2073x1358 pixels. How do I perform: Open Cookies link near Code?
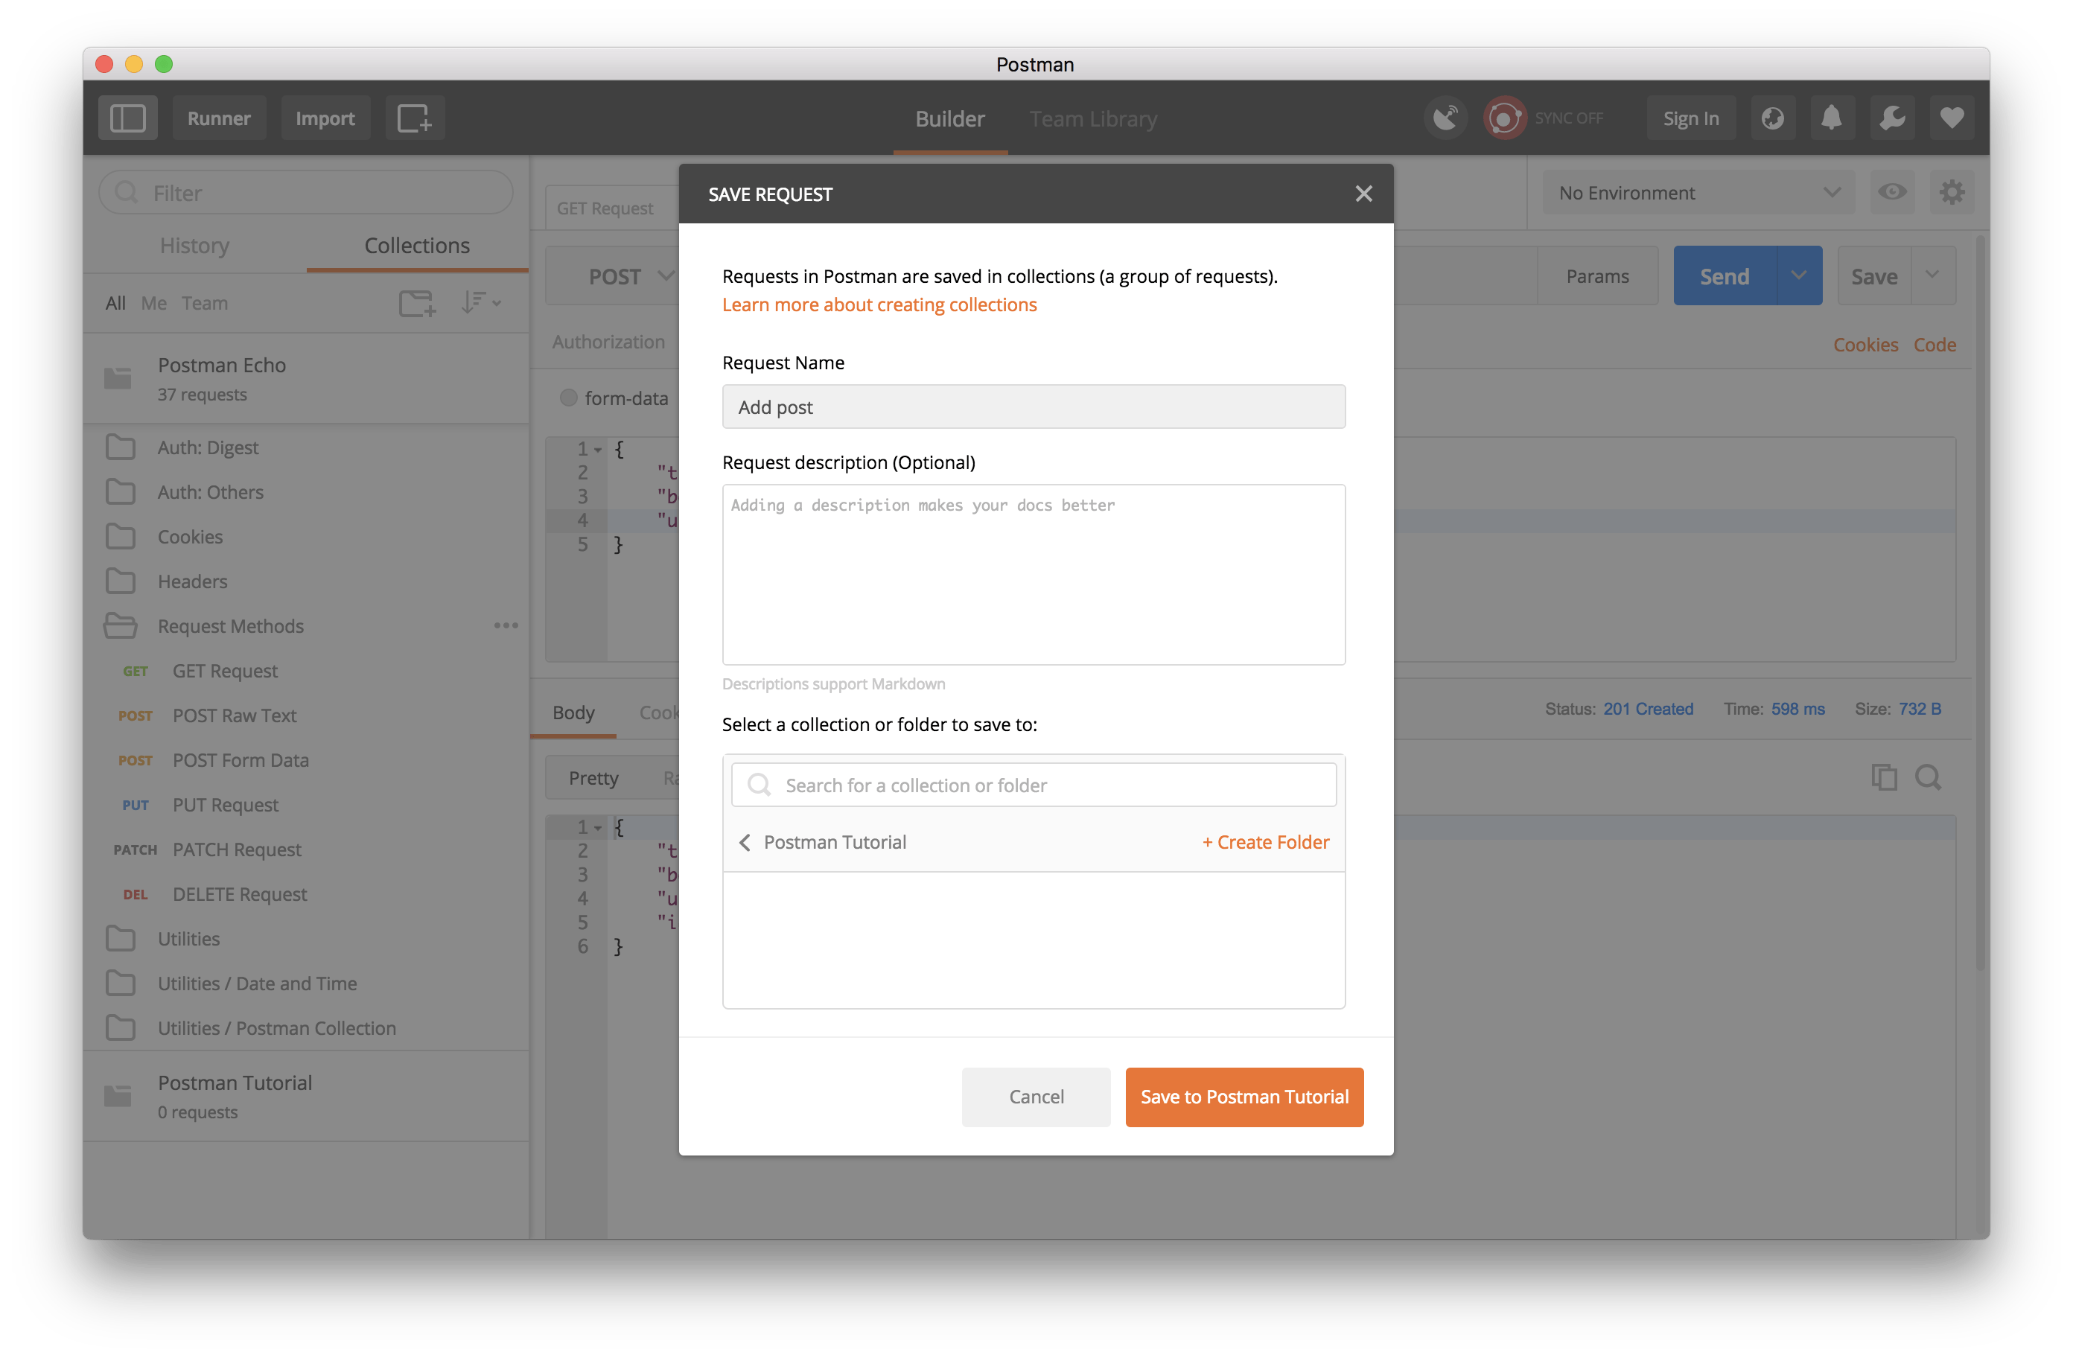(x=1865, y=344)
